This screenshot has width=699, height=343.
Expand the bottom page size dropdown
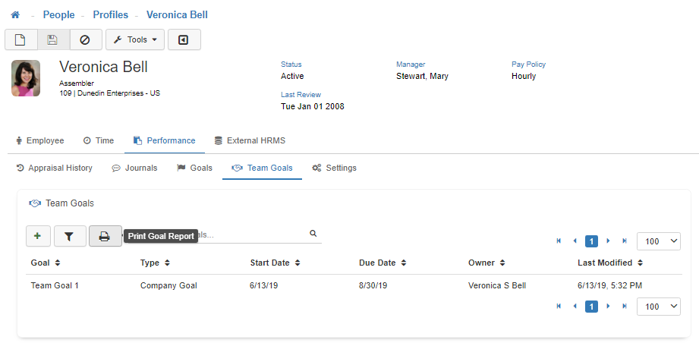[x=658, y=307]
